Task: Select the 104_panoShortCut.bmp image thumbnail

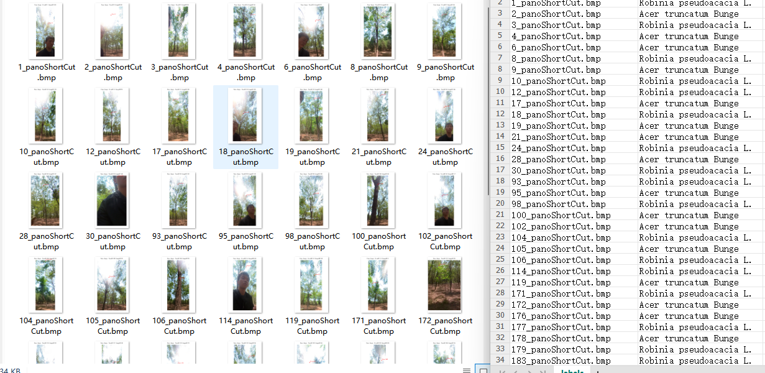Action: [46, 285]
